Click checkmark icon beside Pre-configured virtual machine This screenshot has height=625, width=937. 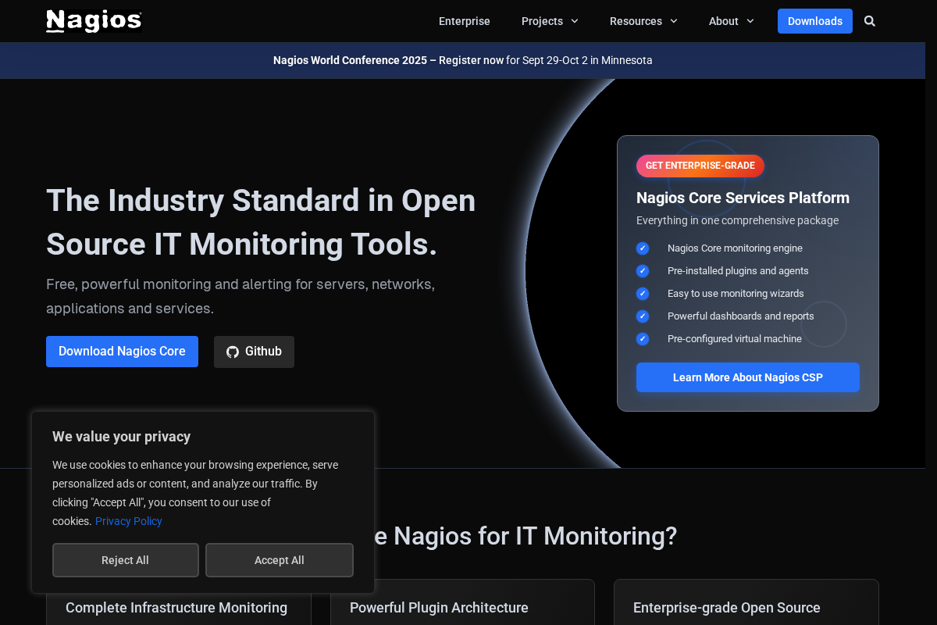[643, 339]
